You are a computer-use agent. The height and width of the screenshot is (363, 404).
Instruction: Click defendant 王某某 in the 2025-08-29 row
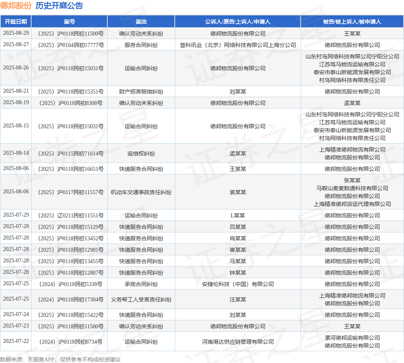click(352, 34)
